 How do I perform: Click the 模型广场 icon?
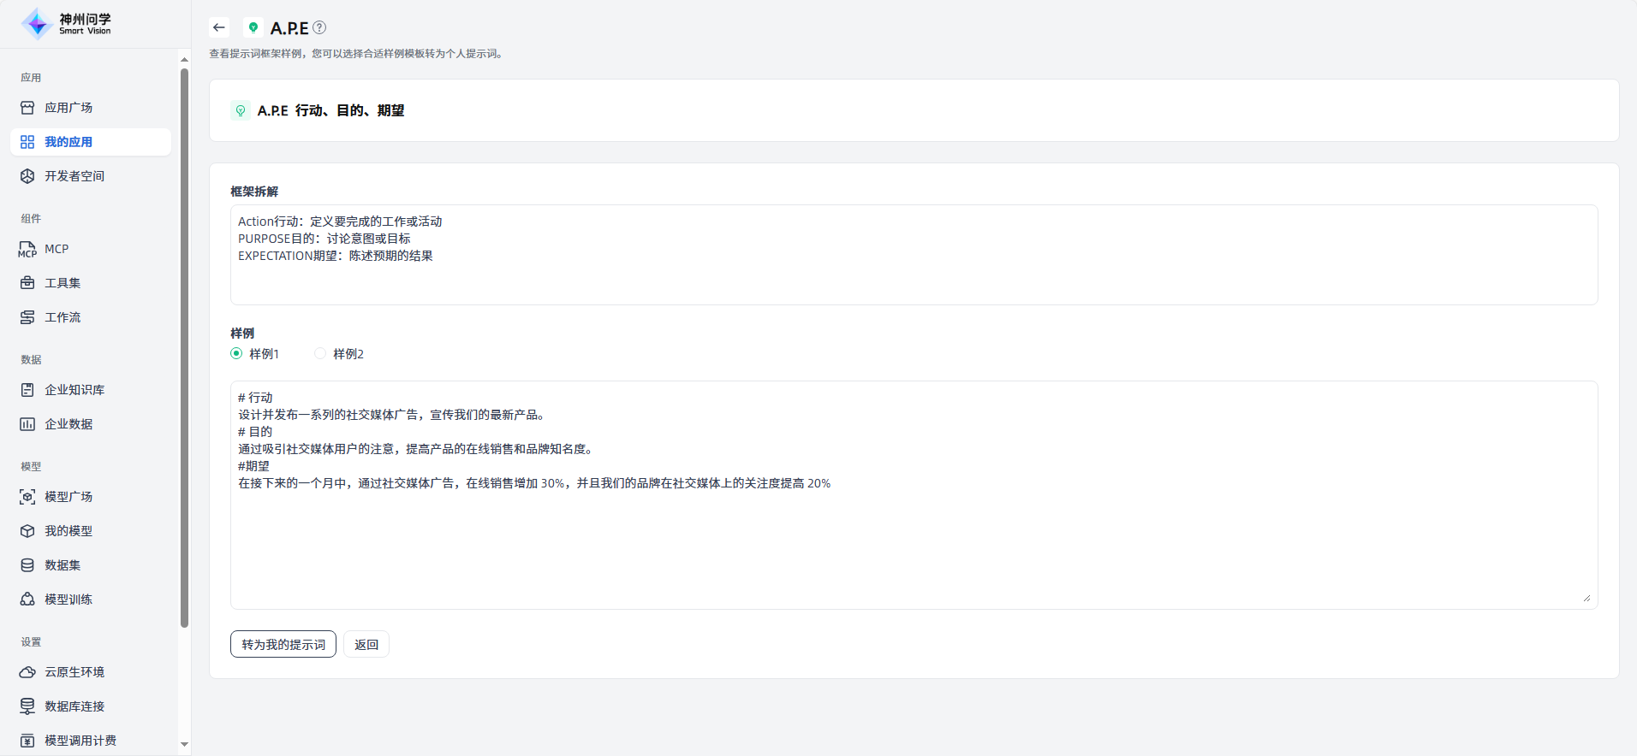[x=27, y=497]
